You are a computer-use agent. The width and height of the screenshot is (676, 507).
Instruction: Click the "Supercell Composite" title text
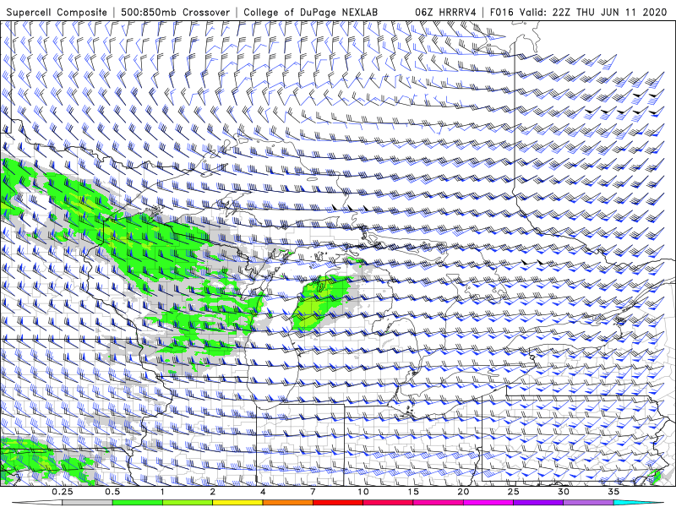(57, 12)
